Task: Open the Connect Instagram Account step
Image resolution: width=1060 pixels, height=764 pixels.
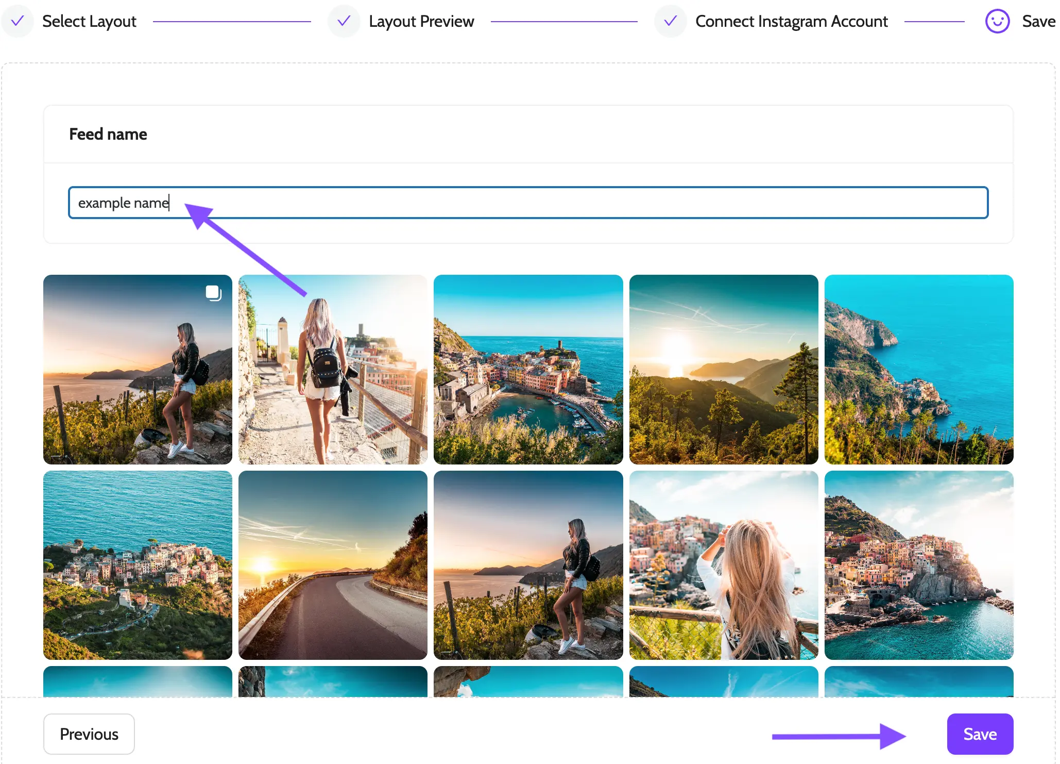Action: coord(791,21)
